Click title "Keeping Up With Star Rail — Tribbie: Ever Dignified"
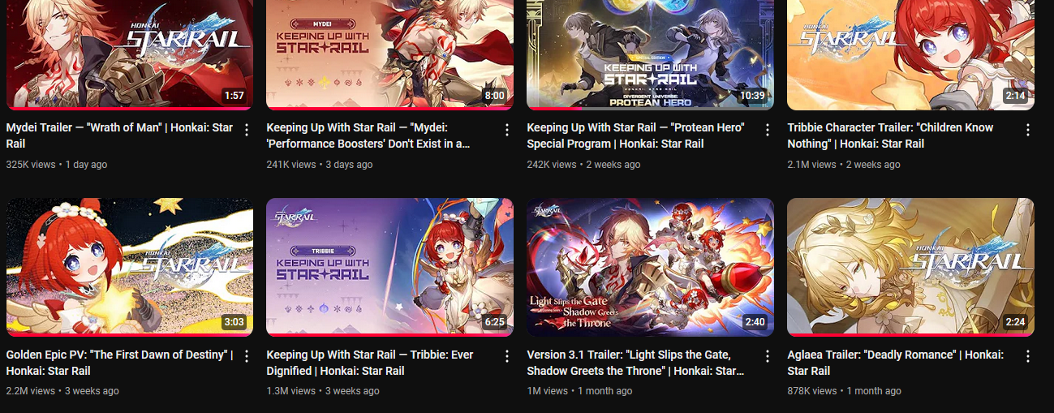 coord(370,363)
